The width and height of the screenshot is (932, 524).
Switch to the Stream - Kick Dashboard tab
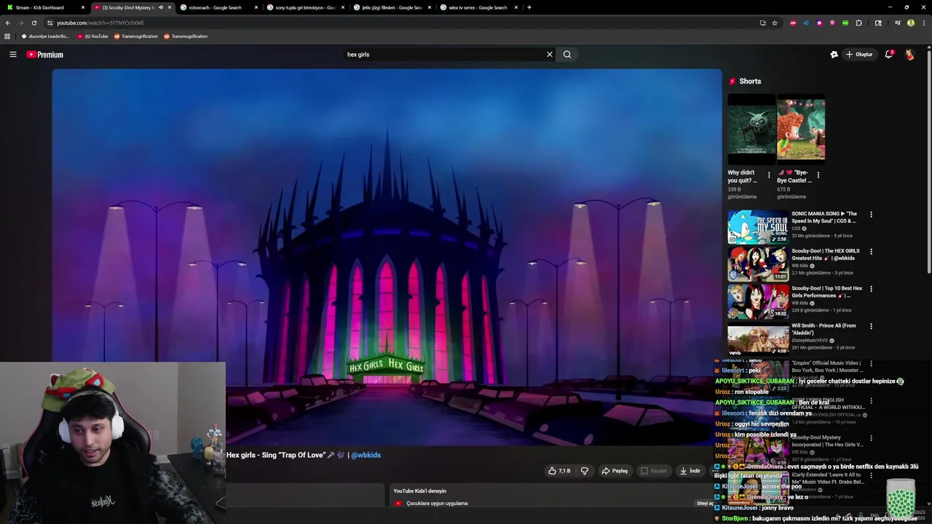pos(46,7)
